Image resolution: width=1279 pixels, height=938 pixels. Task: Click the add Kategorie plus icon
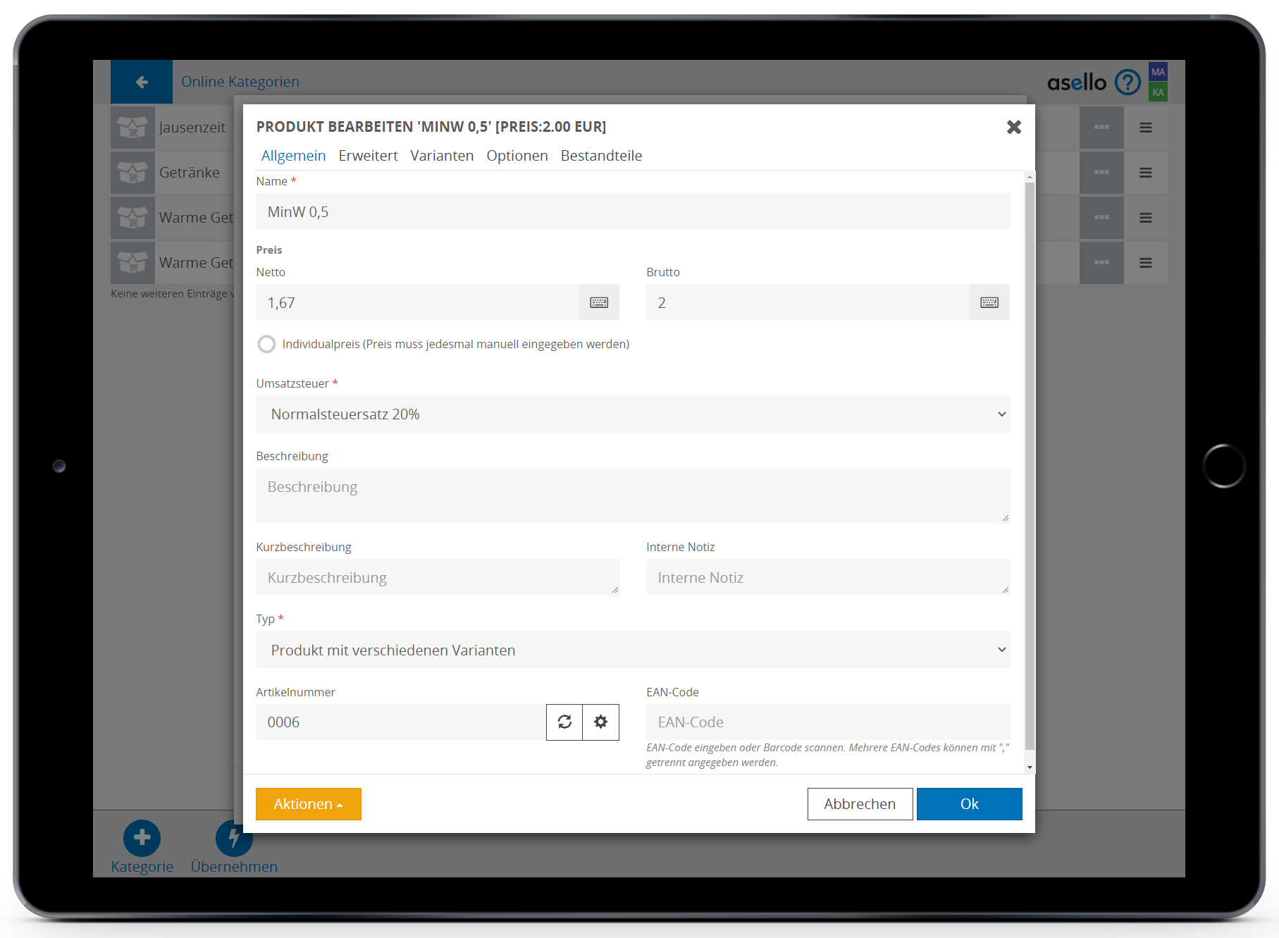(142, 837)
